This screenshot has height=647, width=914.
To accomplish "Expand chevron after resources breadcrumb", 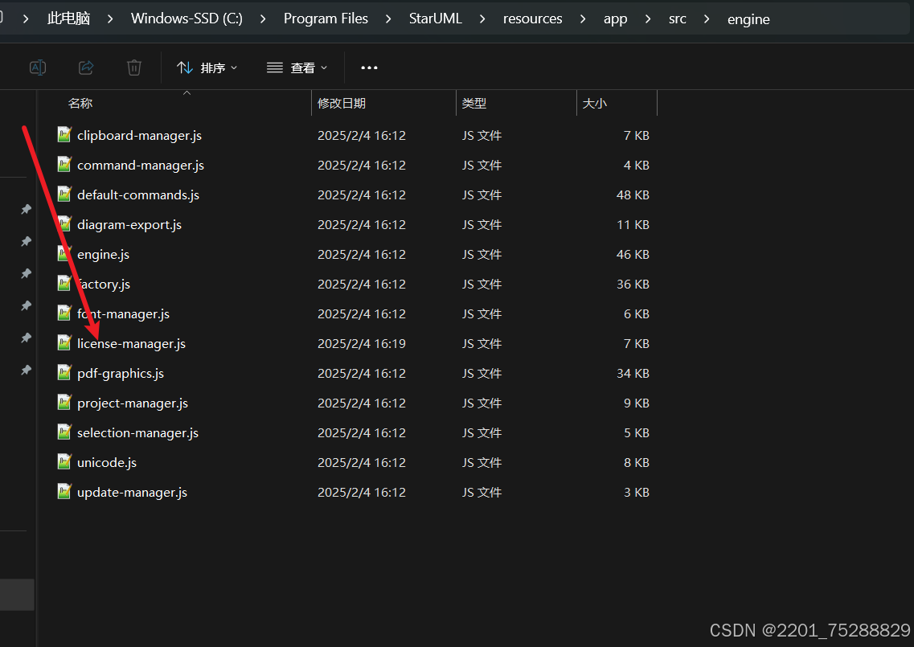I will click(x=582, y=18).
